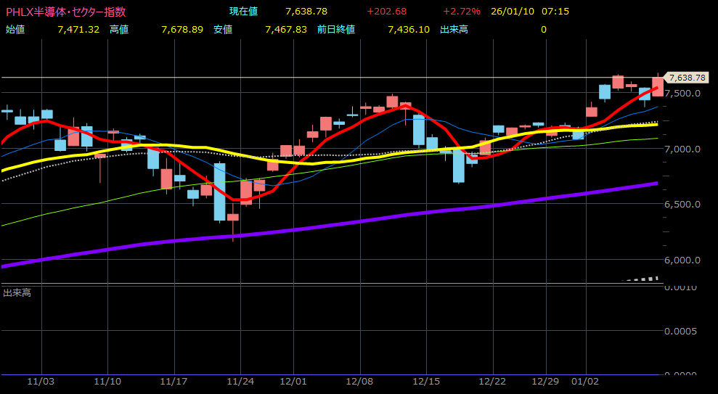Viewport: 718px width, 394px height.
Task: Click the 7,000.0 price axis label
Action: 684,149
